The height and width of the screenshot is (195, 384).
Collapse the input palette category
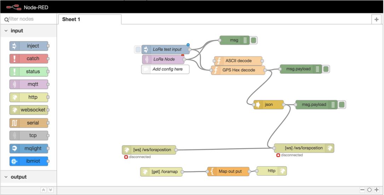(x=6, y=31)
